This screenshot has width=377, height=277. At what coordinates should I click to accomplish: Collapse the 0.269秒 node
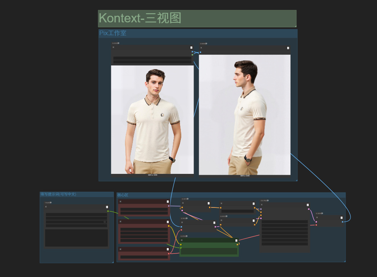[x=317, y=217]
